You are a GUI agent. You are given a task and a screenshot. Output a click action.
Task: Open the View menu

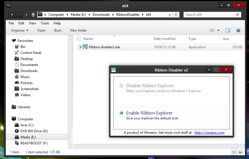tap(32, 23)
